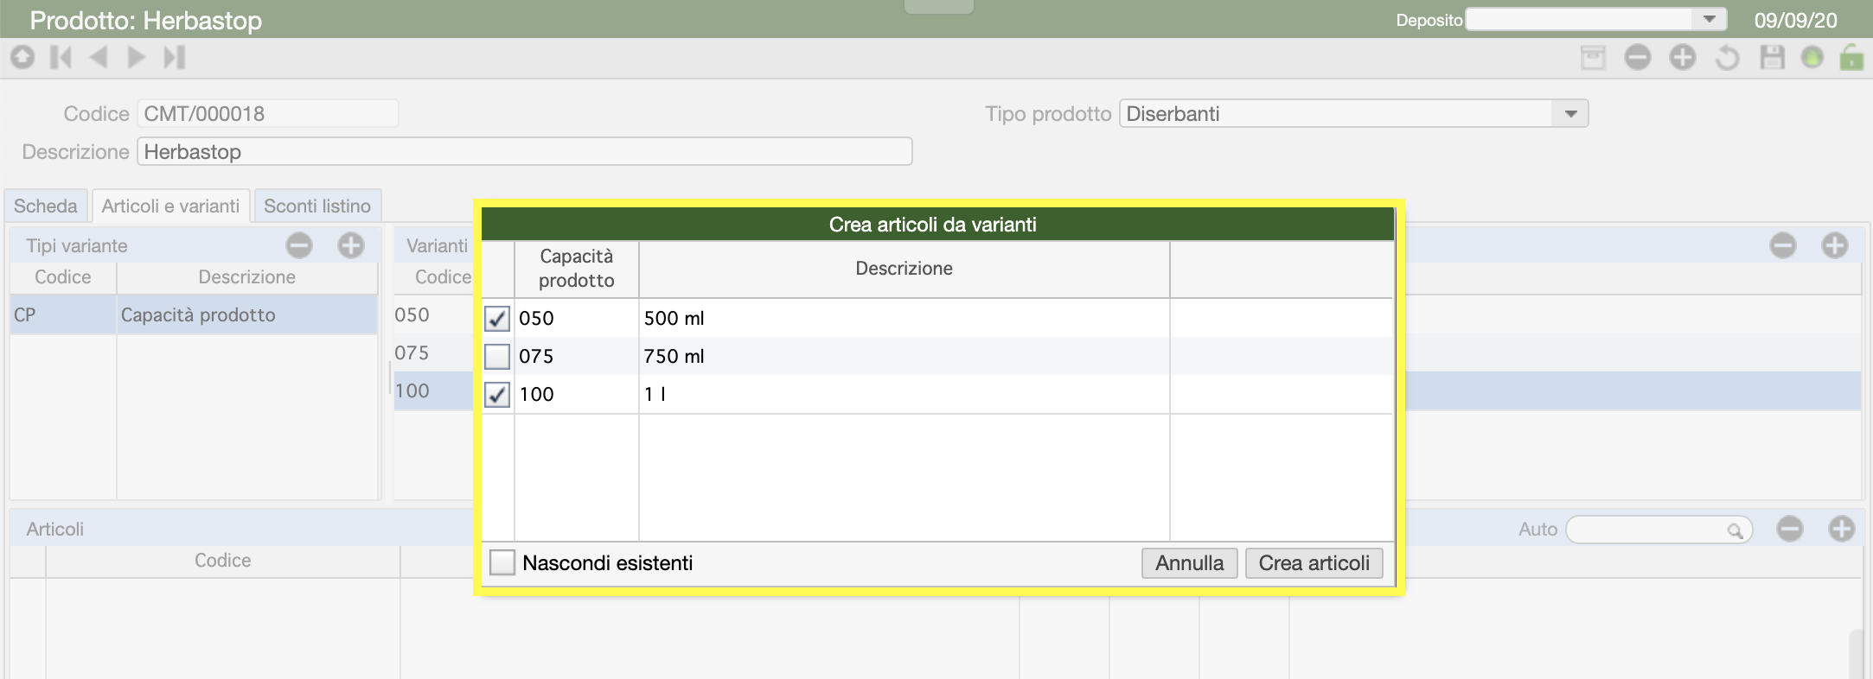The image size is (1873, 679).
Task: Go to first record icon
Action: coord(61,57)
